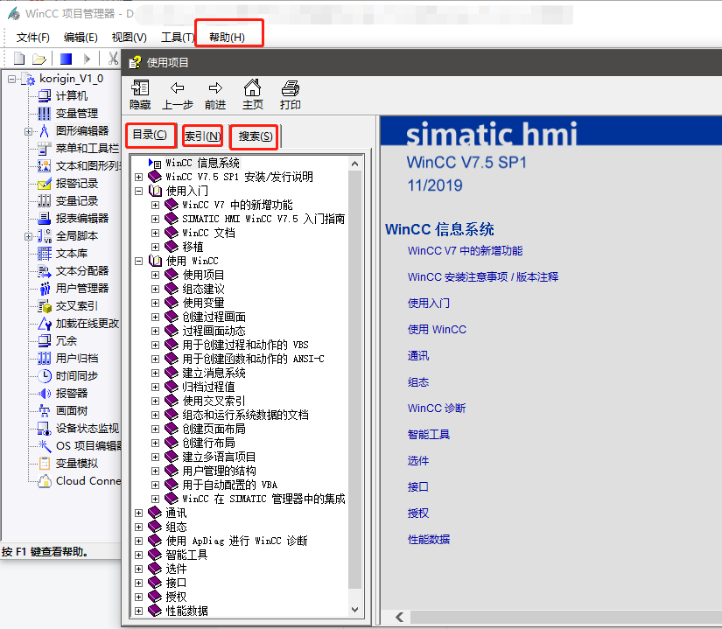Expand the 智能工具 help topic
722x629 pixels.
tap(138, 554)
